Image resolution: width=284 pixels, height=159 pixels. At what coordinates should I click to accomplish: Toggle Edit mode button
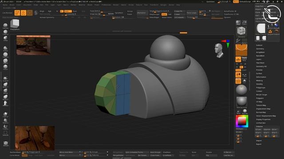(x=17, y=13)
